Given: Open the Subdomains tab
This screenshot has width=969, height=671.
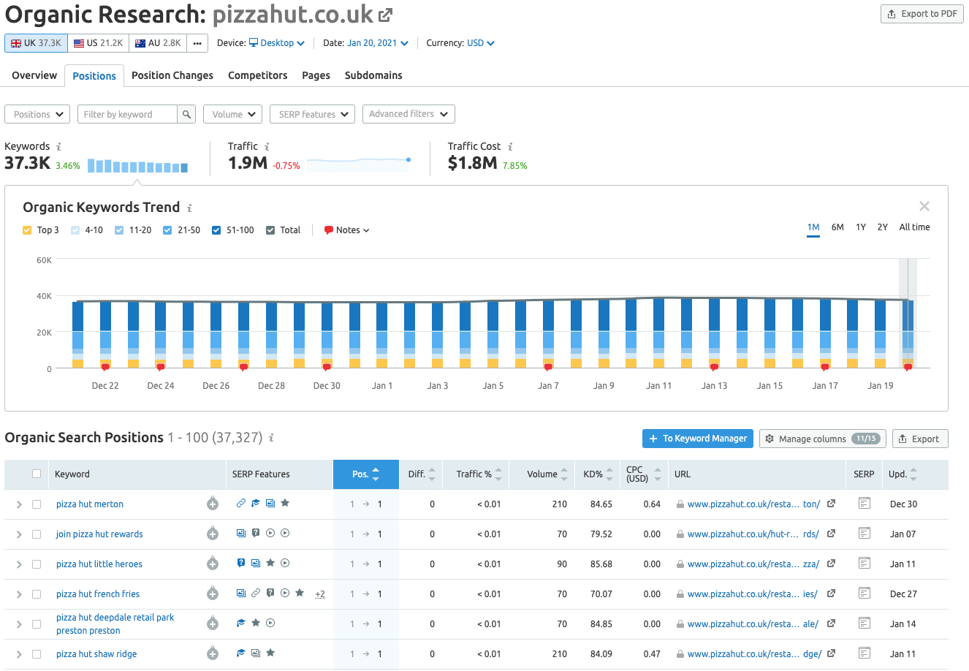Looking at the screenshot, I should pos(373,75).
